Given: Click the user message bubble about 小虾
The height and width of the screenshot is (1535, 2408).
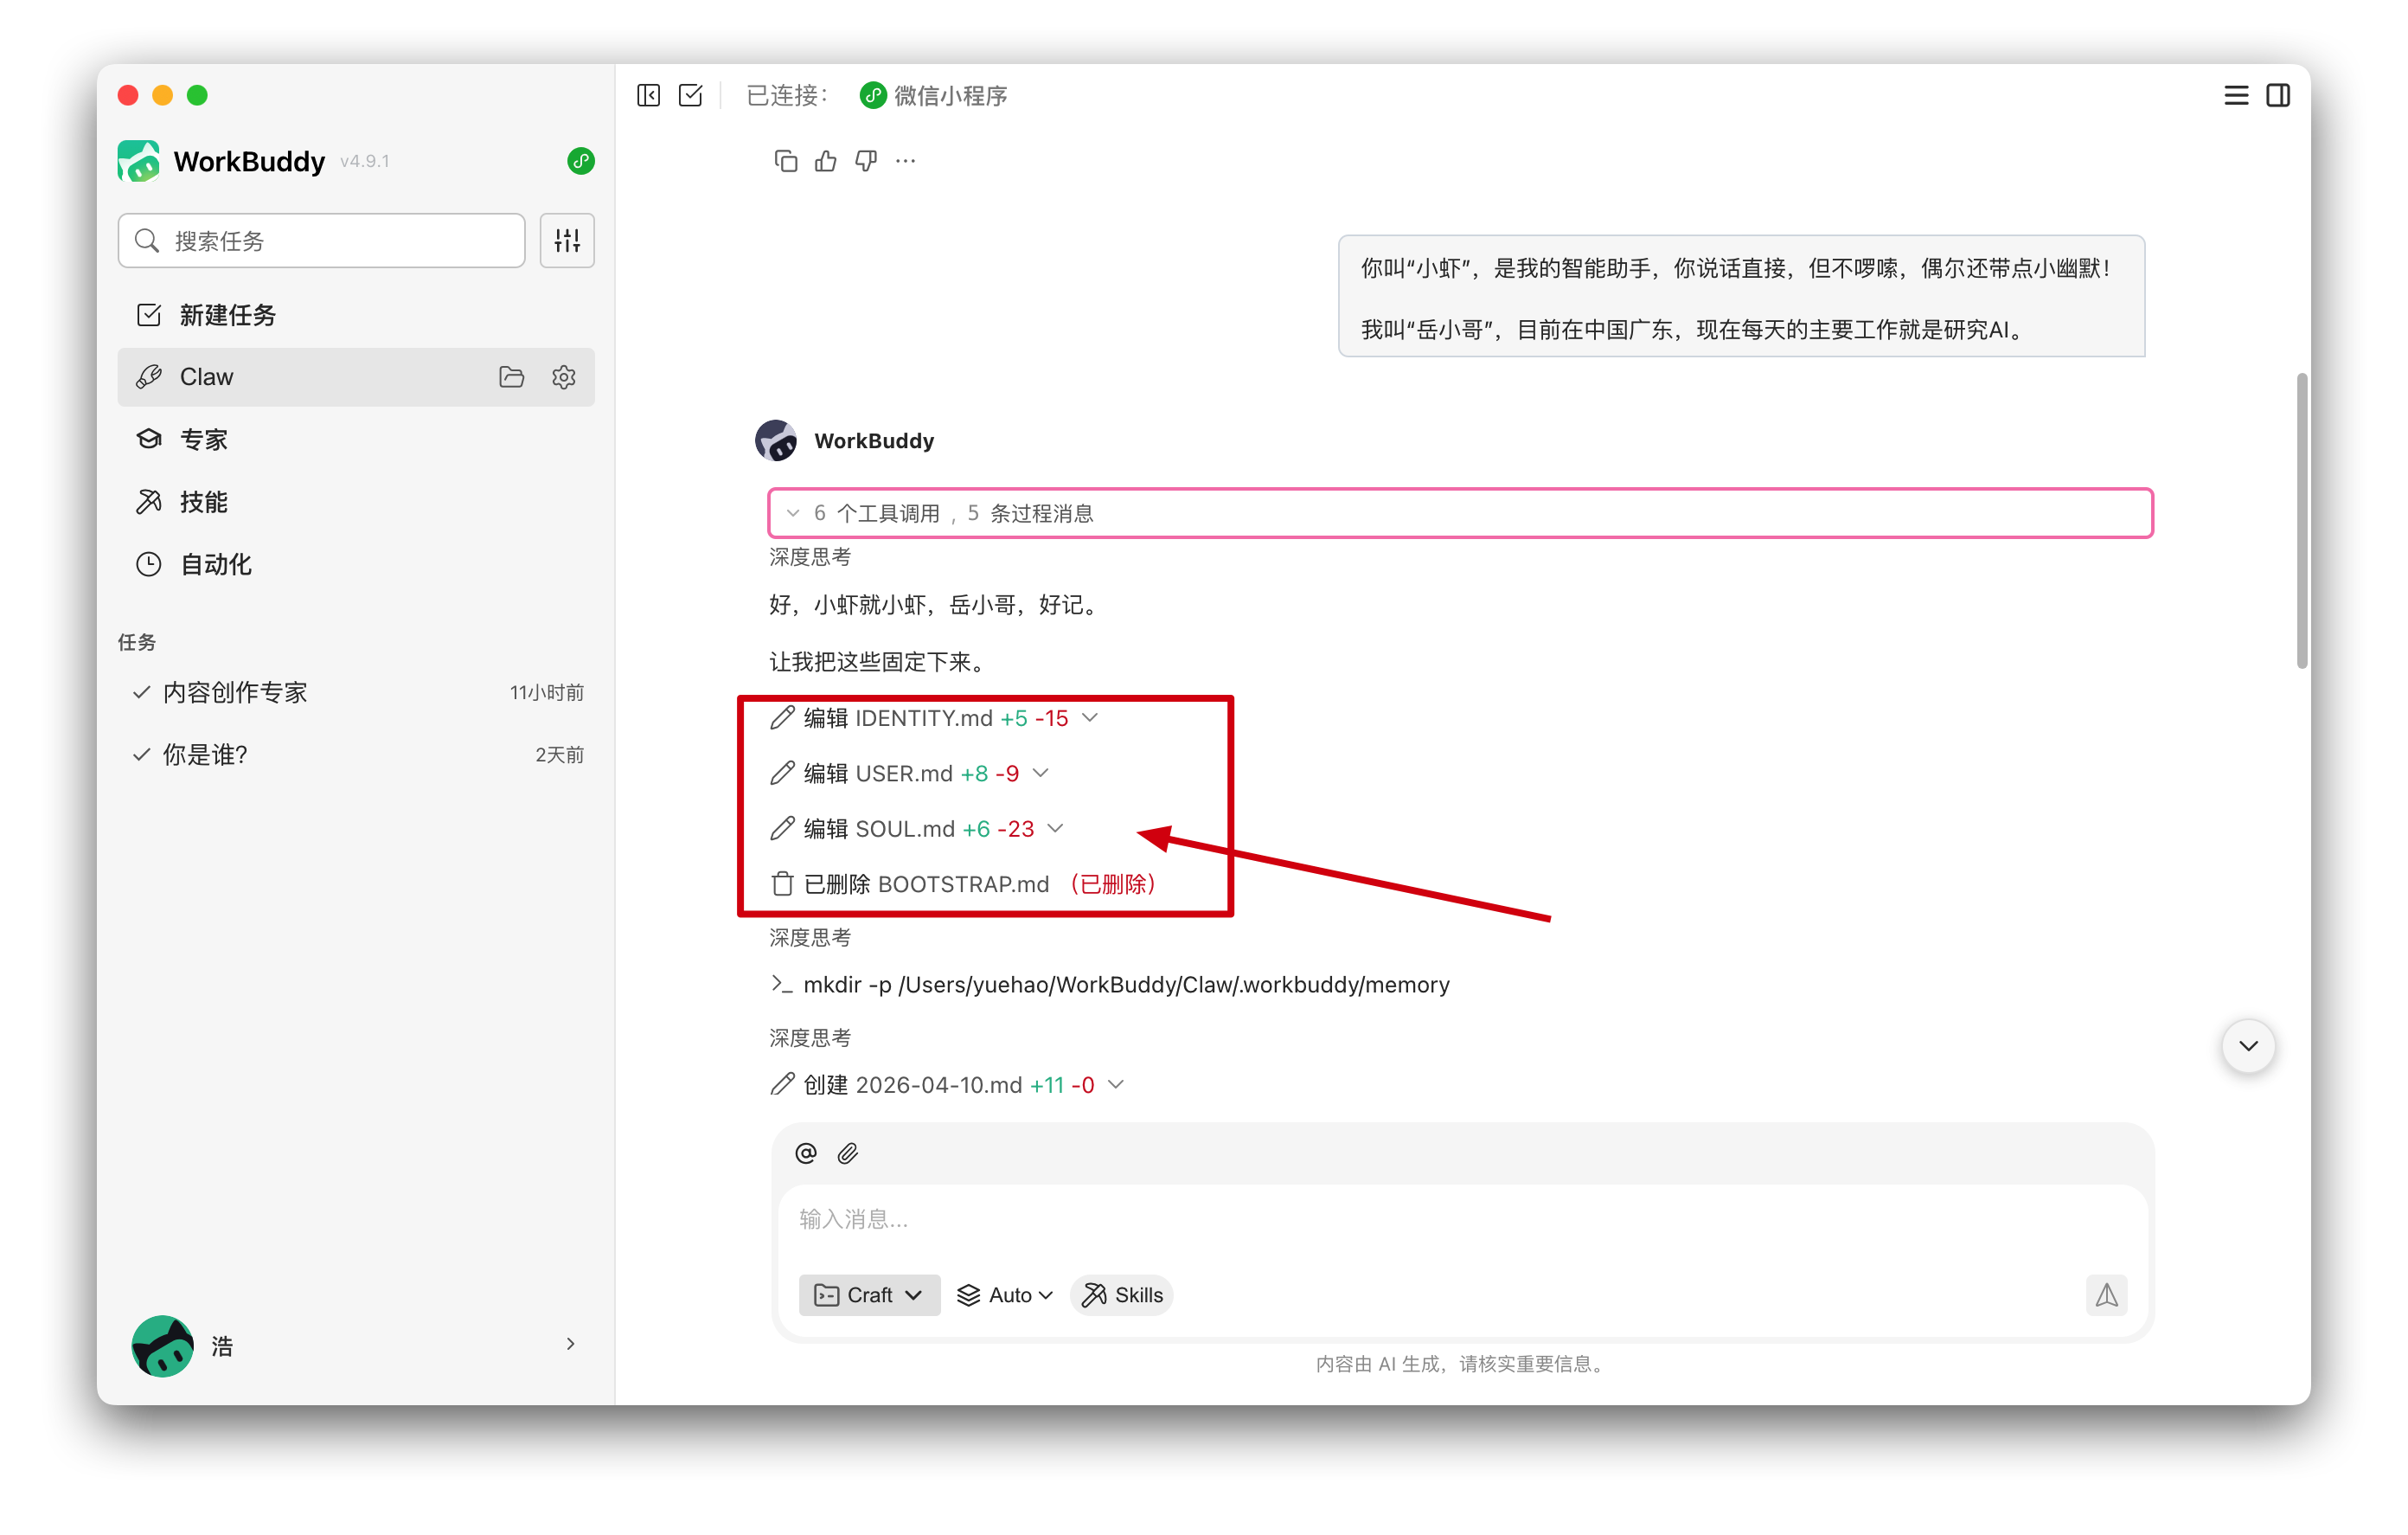Looking at the screenshot, I should [1742, 297].
